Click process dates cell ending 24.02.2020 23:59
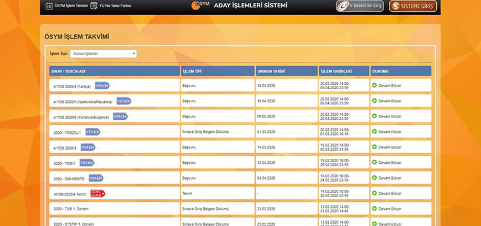Screen dimensions: 481x226 pos(344,177)
